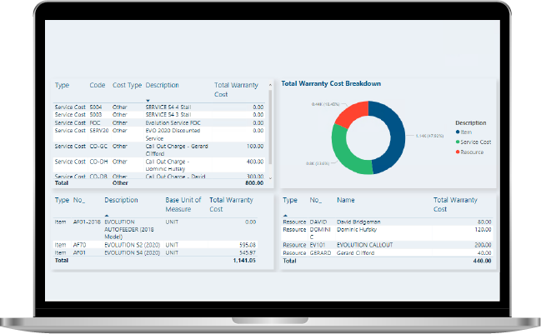Select resource name Gerard Clifford
This screenshot has width=541, height=334.
pyautogui.click(x=356, y=253)
